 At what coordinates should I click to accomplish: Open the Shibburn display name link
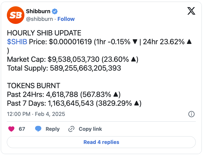[38, 12]
